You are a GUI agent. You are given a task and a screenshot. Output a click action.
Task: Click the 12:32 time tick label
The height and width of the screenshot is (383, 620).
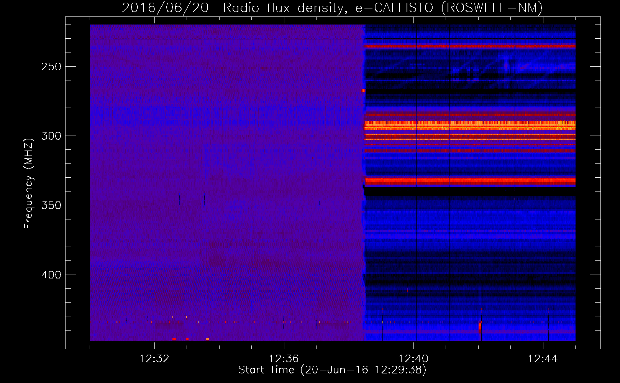[154, 359]
